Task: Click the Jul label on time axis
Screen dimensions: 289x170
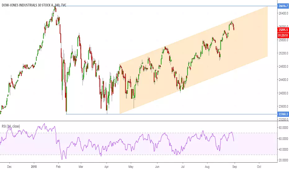Action: click(x=182, y=167)
